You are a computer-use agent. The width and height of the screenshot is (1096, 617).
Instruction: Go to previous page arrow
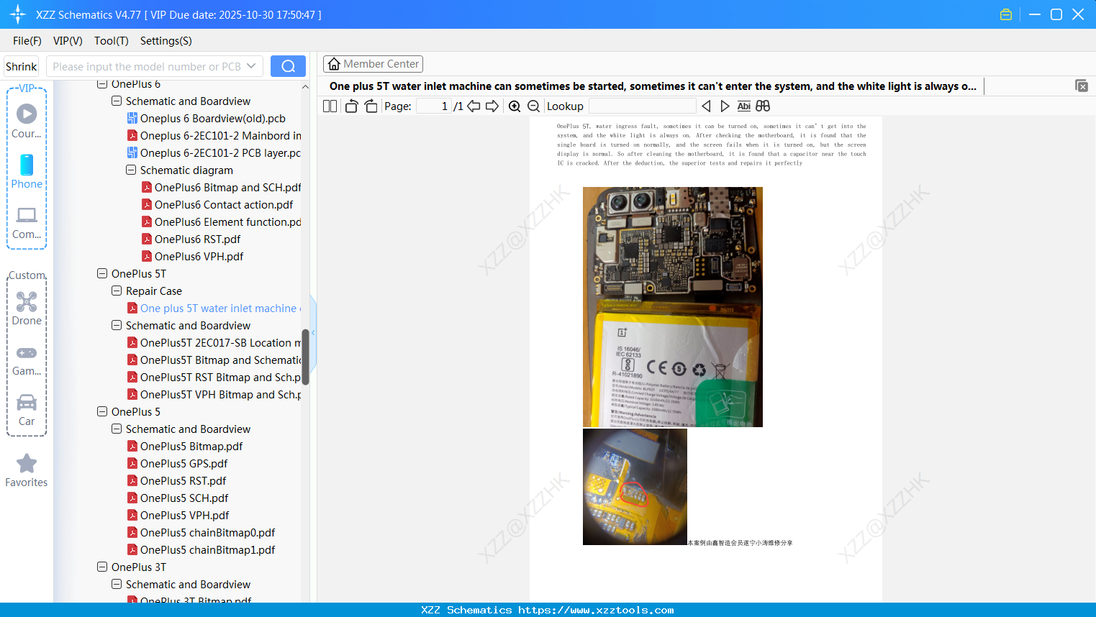point(474,106)
